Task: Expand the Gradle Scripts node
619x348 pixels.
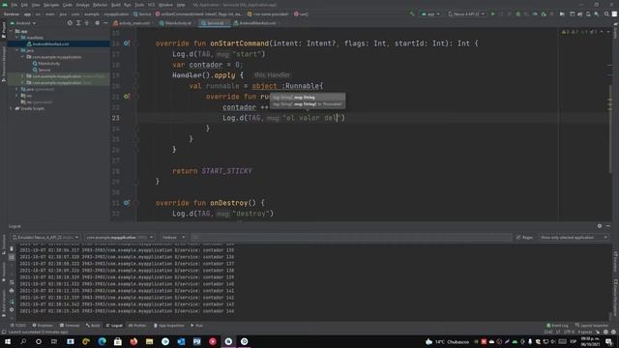Action: point(12,108)
